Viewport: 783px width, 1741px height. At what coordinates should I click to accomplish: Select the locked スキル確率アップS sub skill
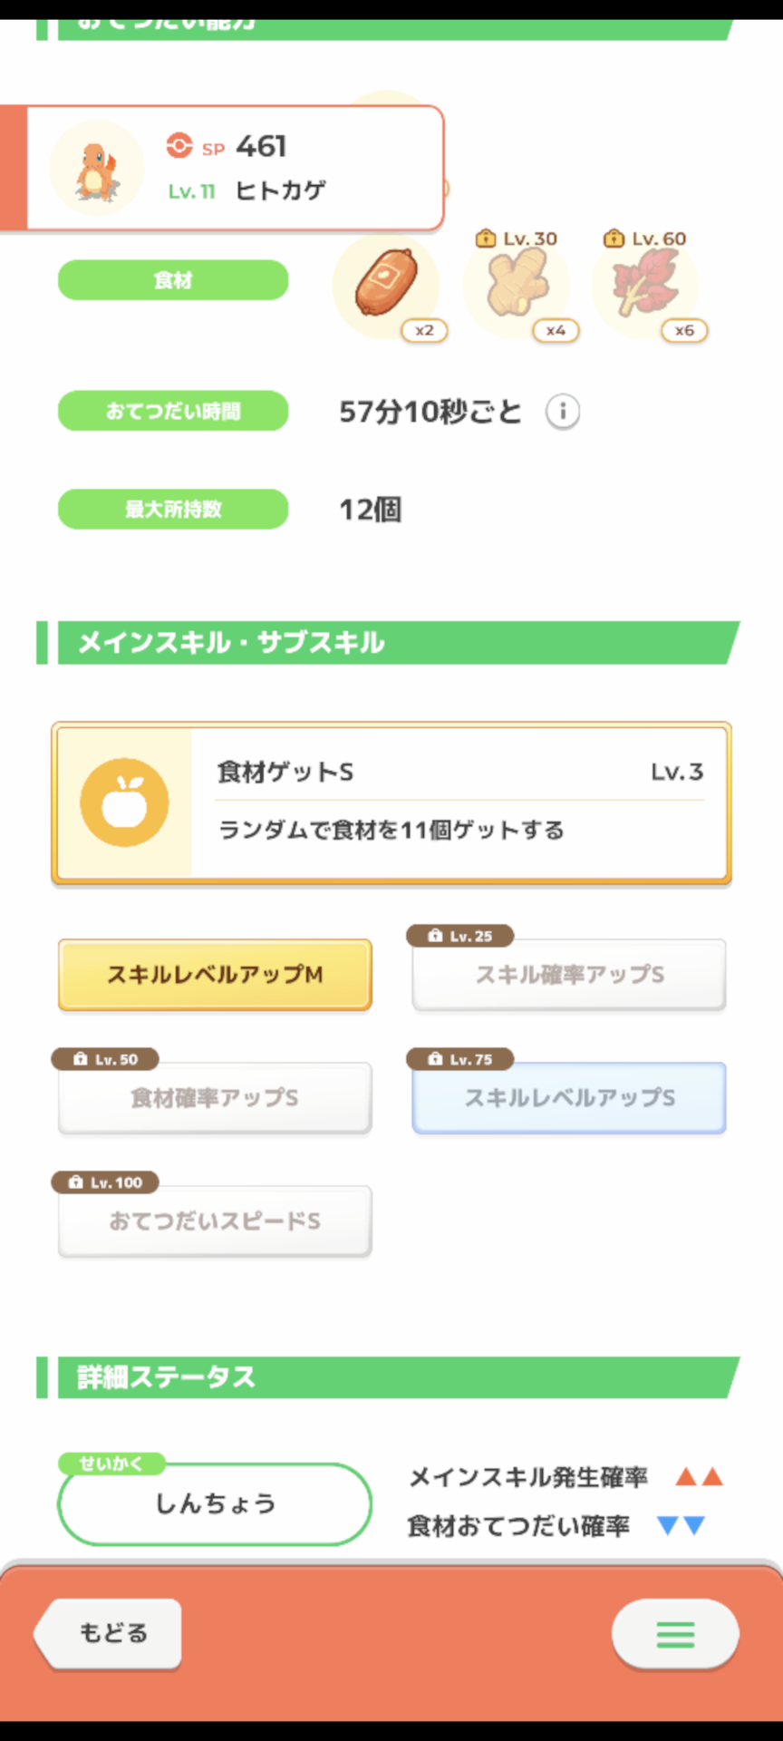click(569, 975)
